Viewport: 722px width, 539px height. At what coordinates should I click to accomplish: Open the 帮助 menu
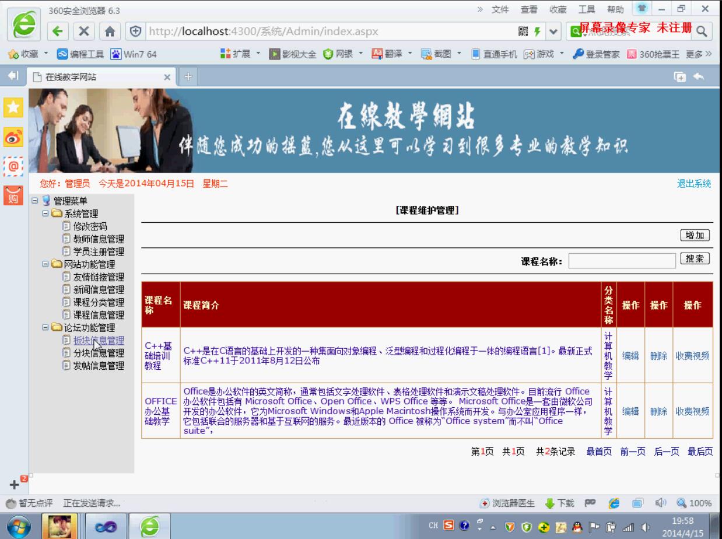(615, 9)
